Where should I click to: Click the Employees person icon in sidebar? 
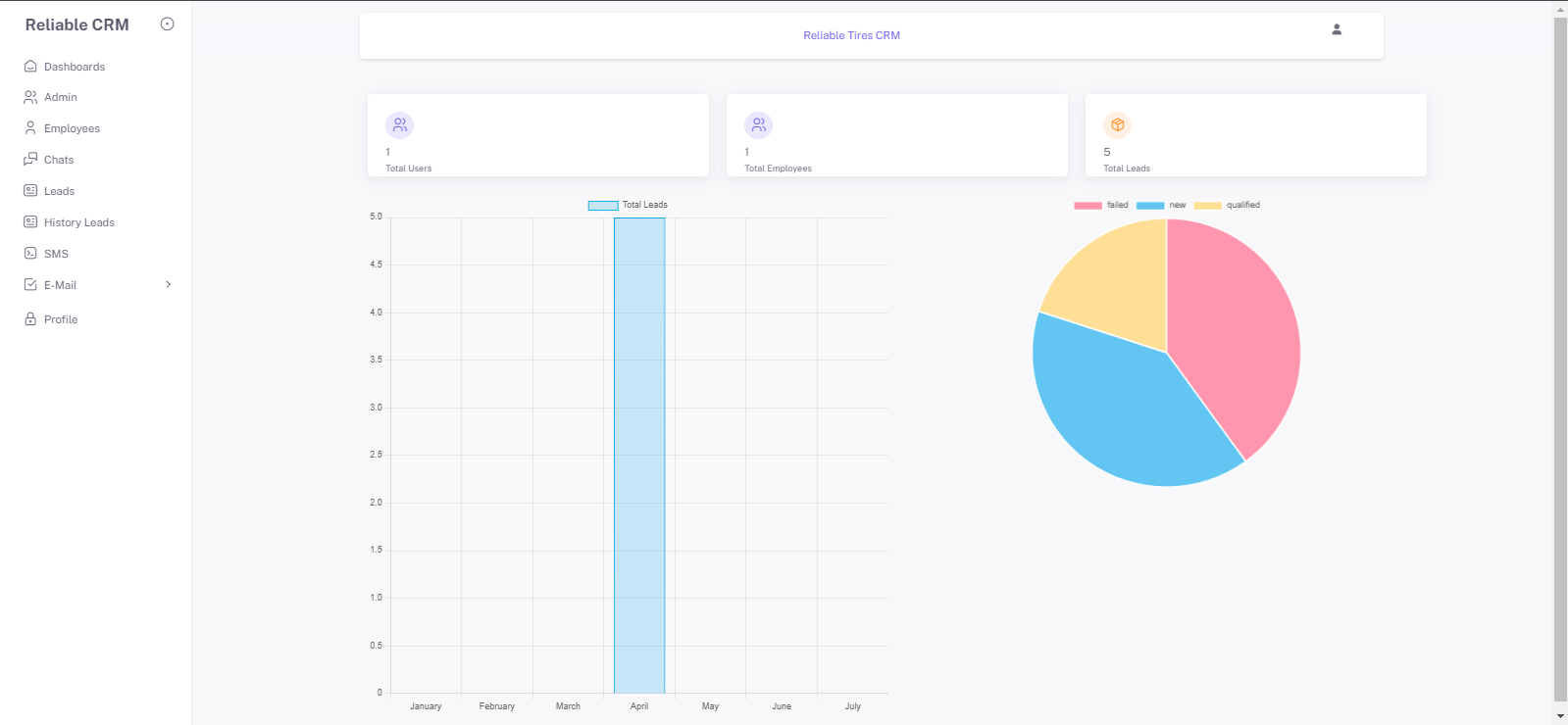30,128
